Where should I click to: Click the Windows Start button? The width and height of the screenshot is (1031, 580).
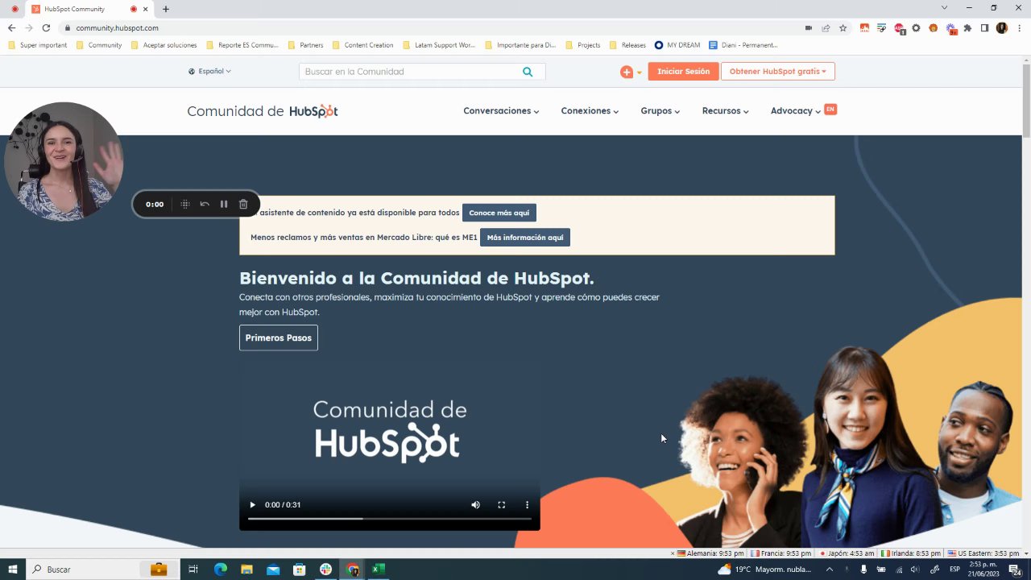tap(12, 570)
